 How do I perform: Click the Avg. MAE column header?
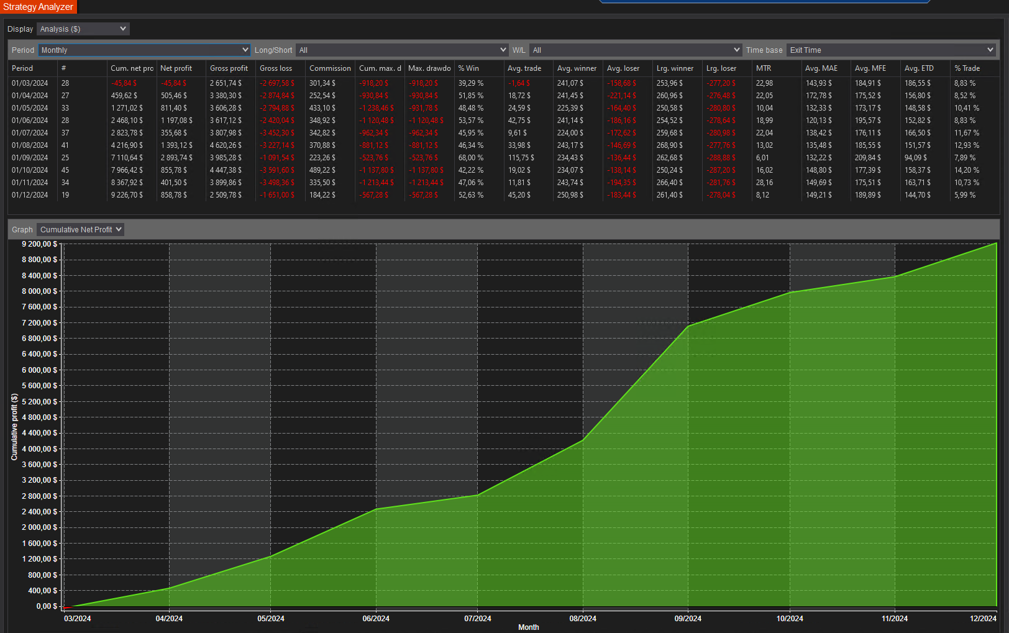coord(826,68)
